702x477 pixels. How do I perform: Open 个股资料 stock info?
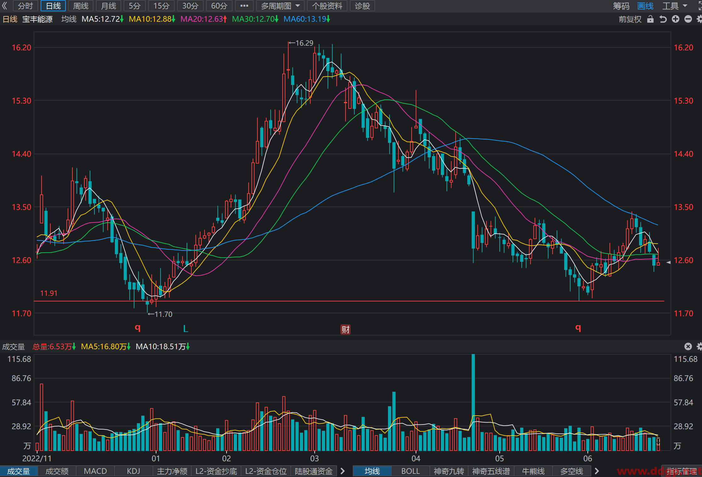pyautogui.click(x=327, y=6)
